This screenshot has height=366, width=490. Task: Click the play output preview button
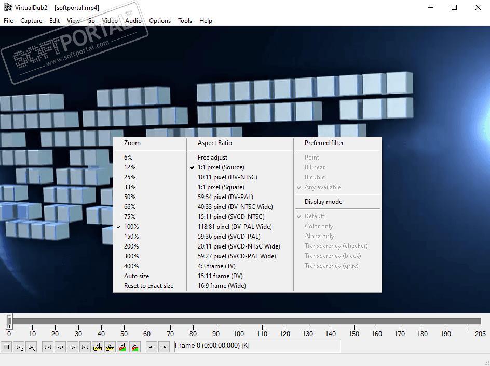coord(32,347)
